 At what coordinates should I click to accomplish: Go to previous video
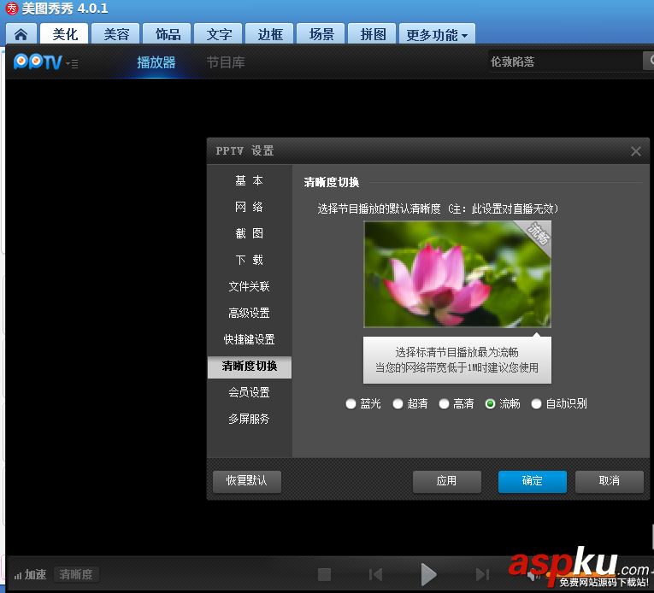point(375,574)
